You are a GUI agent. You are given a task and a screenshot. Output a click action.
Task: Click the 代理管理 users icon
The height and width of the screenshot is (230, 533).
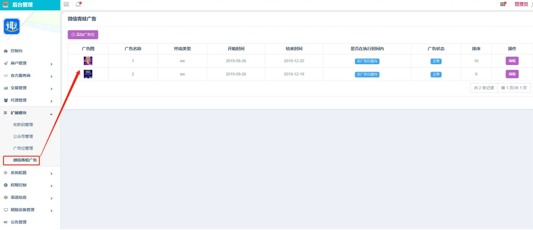[x=6, y=100]
